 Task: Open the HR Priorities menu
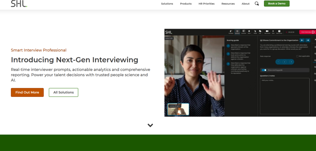[206, 4]
